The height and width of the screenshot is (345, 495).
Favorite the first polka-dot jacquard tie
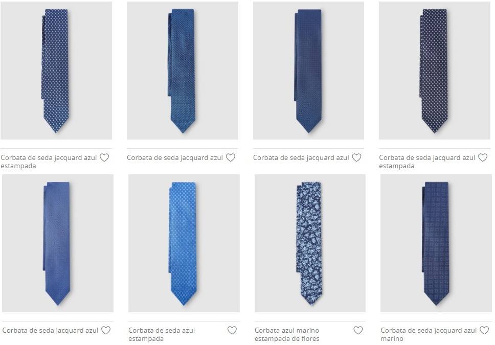(104, 157)
